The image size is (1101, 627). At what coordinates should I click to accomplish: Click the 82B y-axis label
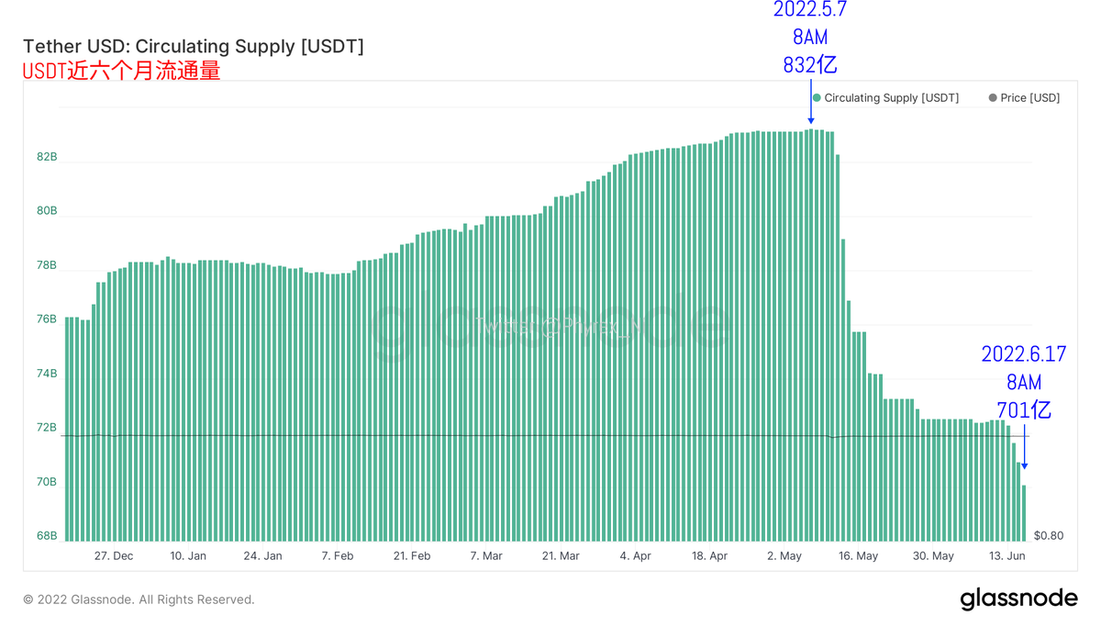pyautogui.click(x=47, y=157)
